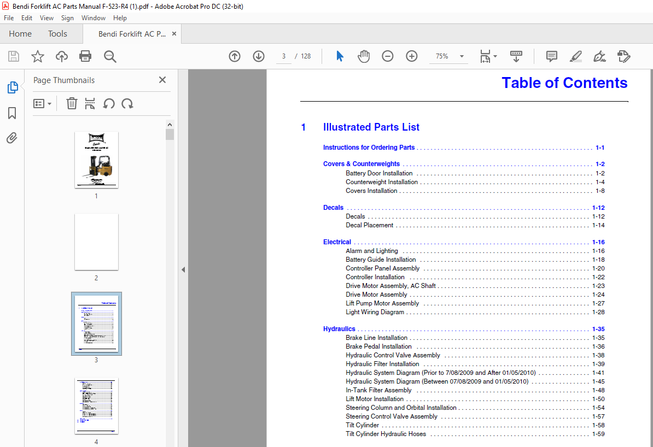Open the Attachments paperclip panel
Image resolution: width=653 pixels, height=447 pixels.
(x=11, y=138)
